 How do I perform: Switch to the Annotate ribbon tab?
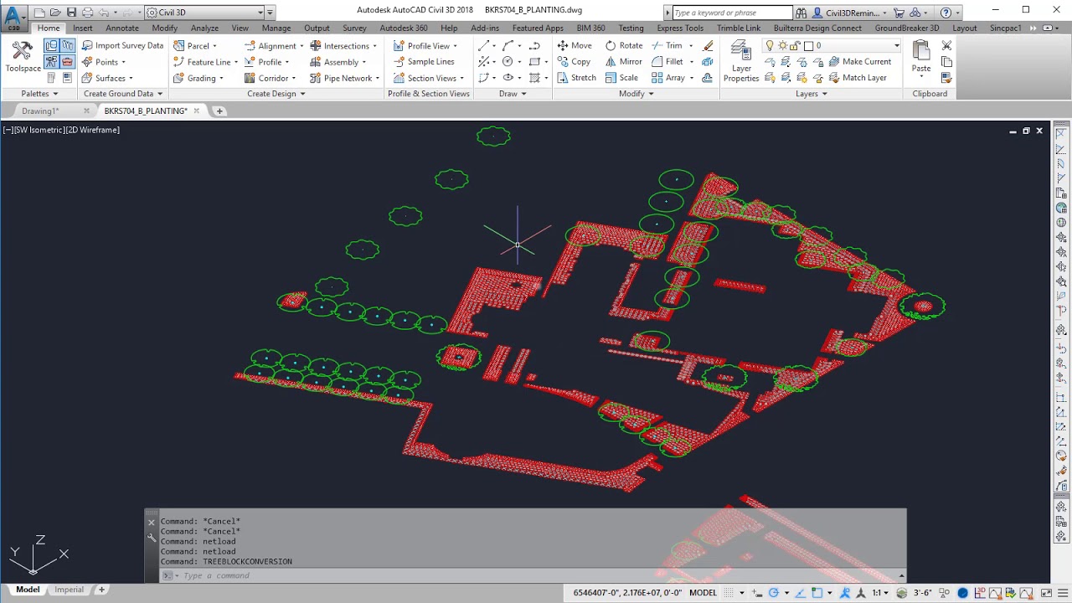click(x=122, y=28)
